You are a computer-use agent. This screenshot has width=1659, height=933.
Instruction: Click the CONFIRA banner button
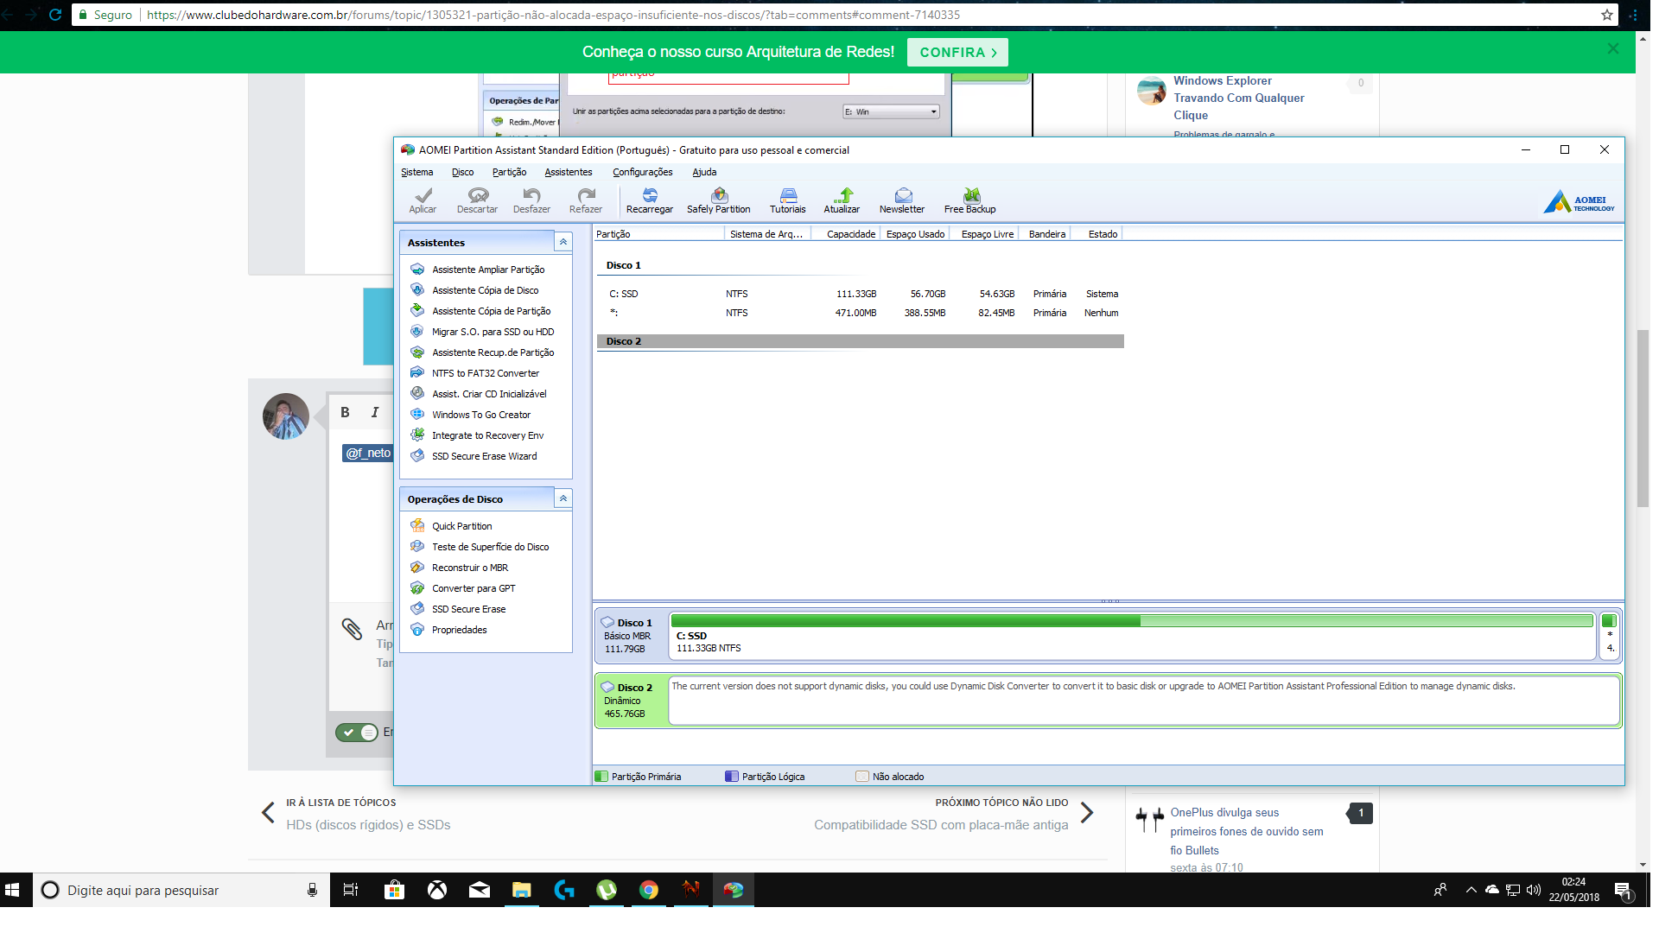pyautogui.click(x=957, y=53)
